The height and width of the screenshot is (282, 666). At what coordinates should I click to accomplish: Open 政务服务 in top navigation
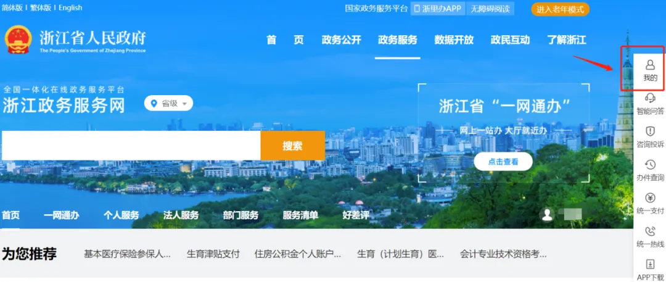pyautogui.click(x=398, y=40)
